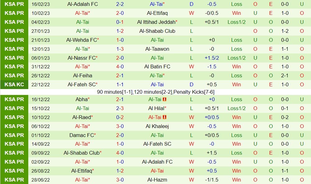
Task: Open the Al-Hazm team link
Action: pyautogui.click(x=157, y=180)
